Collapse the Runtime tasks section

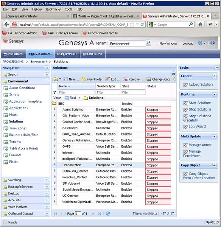pyautogui.click(x=214, y=94)
